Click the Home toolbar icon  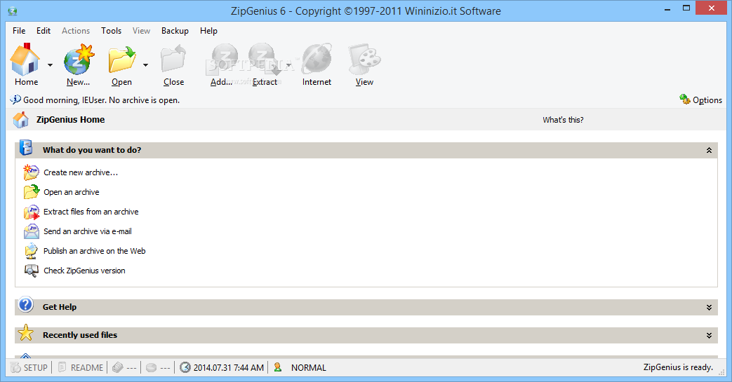pyautogui.click(x=25, y=60)
